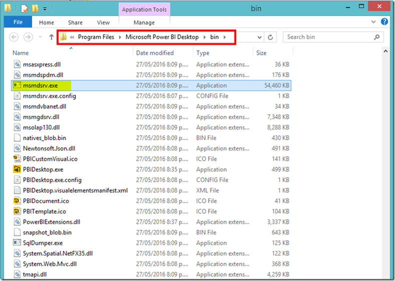Screen dimensions: 395x281
Task: Open the recent locations dropdown arrow
Action: coord(41,37)
